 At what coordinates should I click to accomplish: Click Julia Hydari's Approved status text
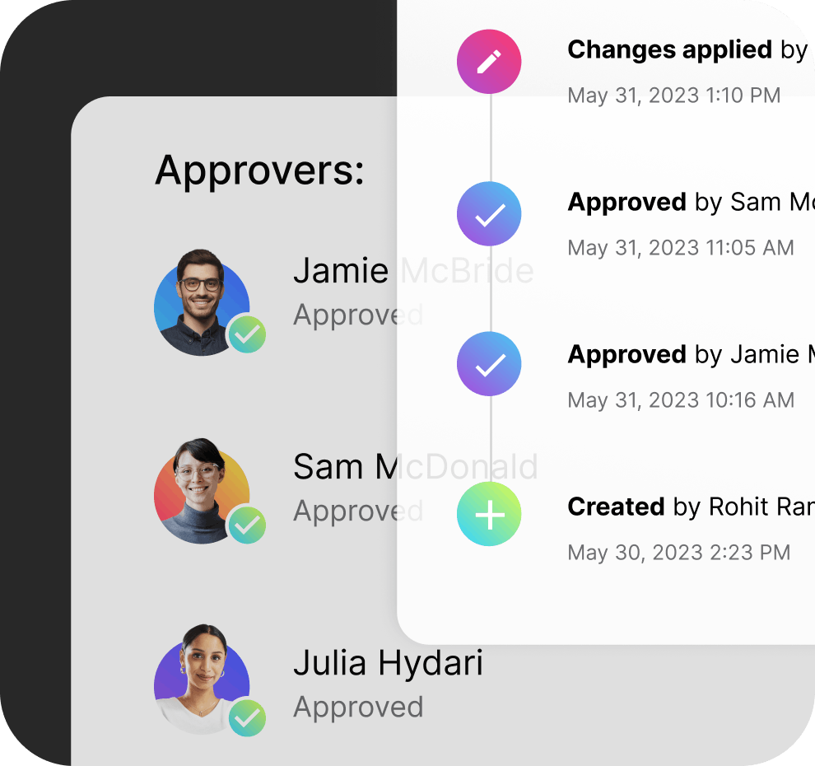click(x=358, y=708)
